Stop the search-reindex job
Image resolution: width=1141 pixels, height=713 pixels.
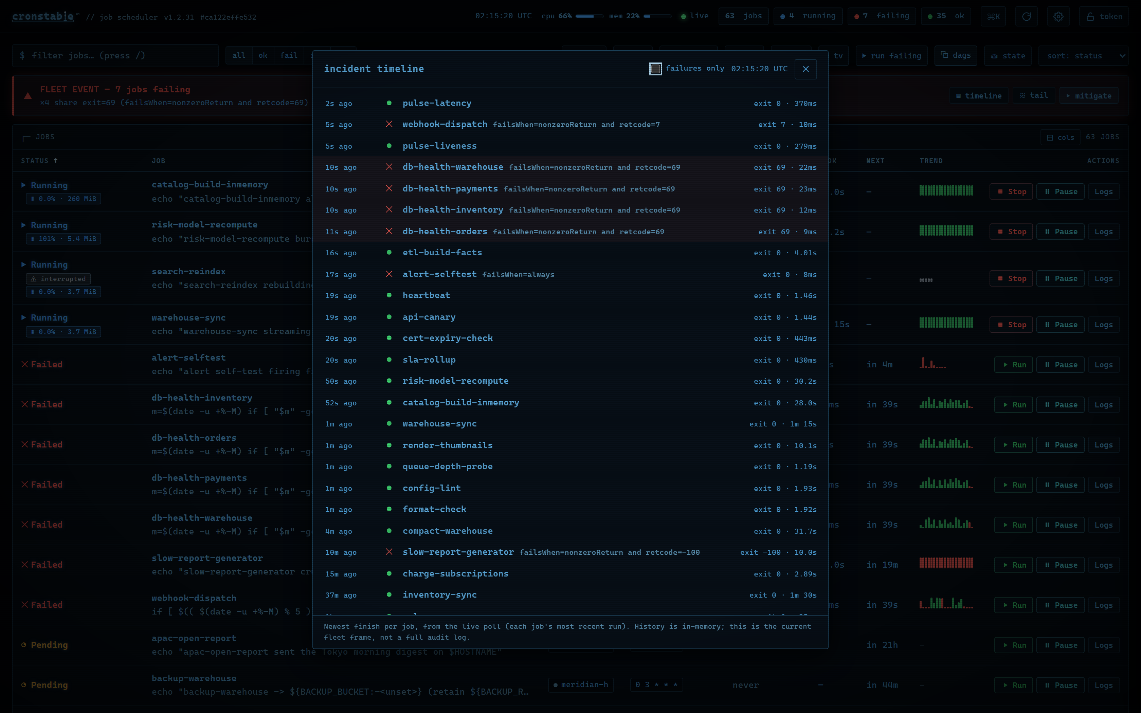coord(1011,279)
